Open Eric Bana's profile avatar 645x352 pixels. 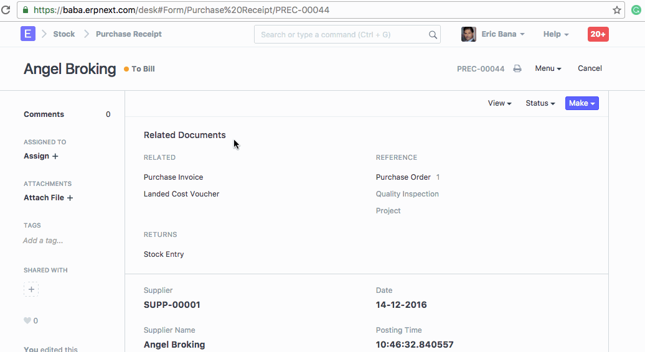tap(469, 34)
